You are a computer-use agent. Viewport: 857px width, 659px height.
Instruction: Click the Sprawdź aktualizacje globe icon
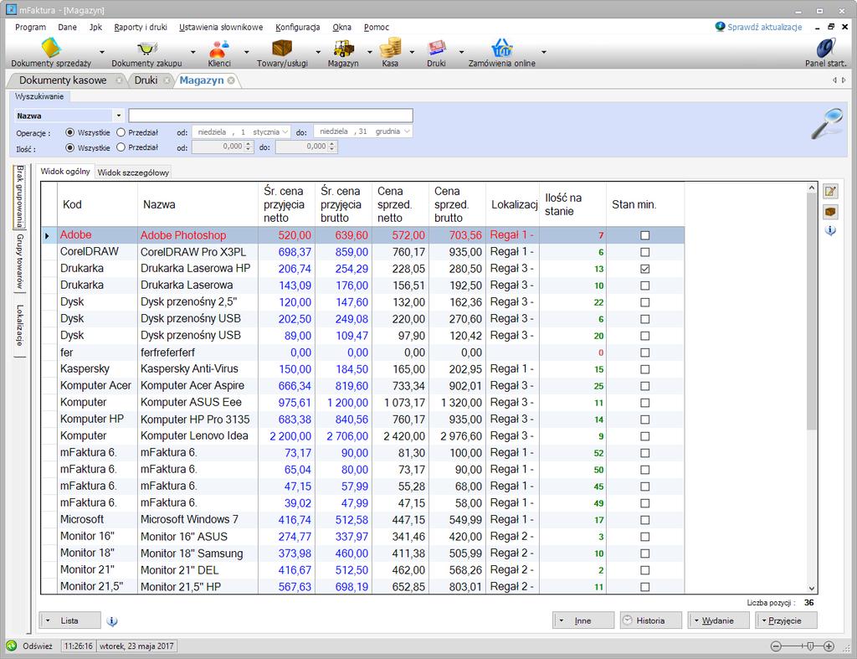(721, 26)
